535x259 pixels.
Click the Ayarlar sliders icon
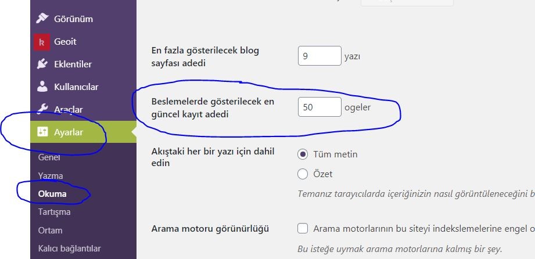click(x=42, y=132)
